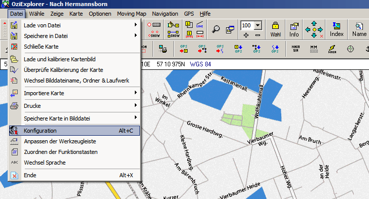Open the zoom percentage dropdown arrow
Screen dimensions: 369x199
coord(258,25)
